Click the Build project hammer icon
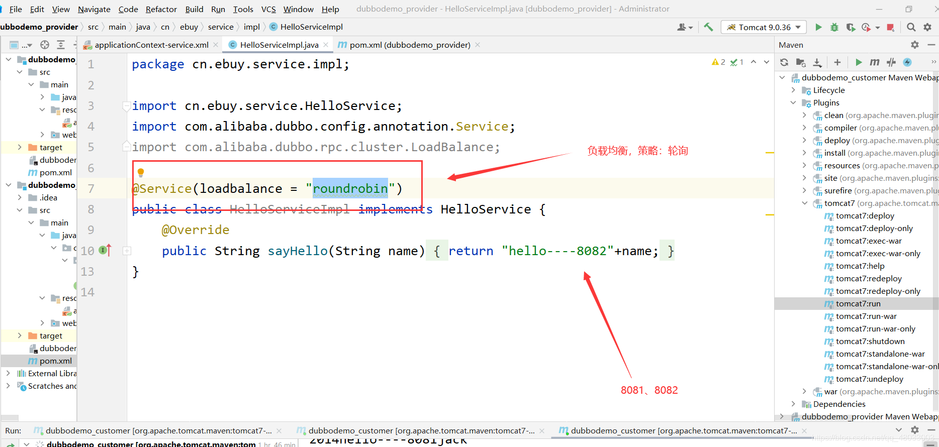 point(708,27)
